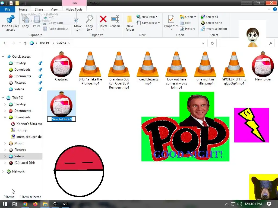Screen dimensions: 278x208
Task: Click the search magnifier icon
Action: (271, 43)
